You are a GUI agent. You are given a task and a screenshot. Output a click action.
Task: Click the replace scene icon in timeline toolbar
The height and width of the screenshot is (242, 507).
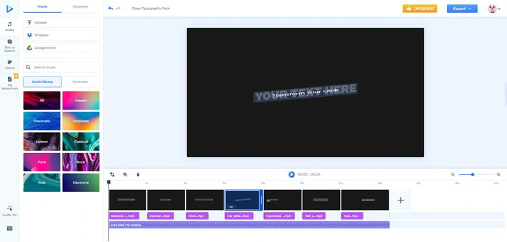[x=112, y=175]
